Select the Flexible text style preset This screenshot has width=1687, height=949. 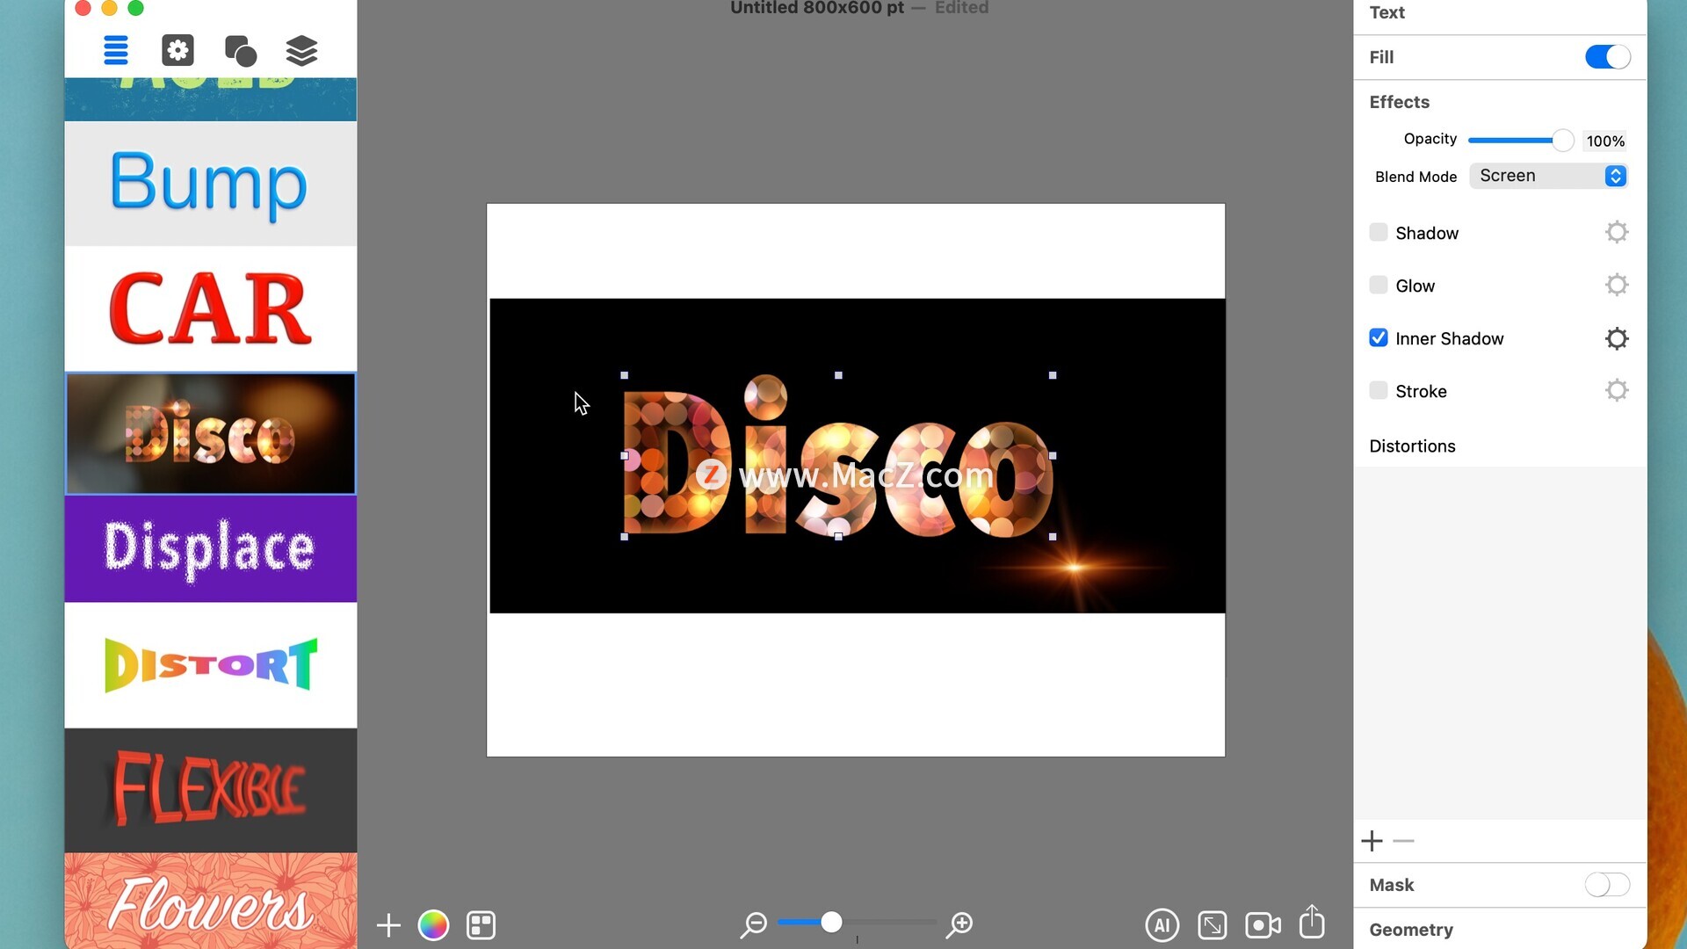click(211, 790)
